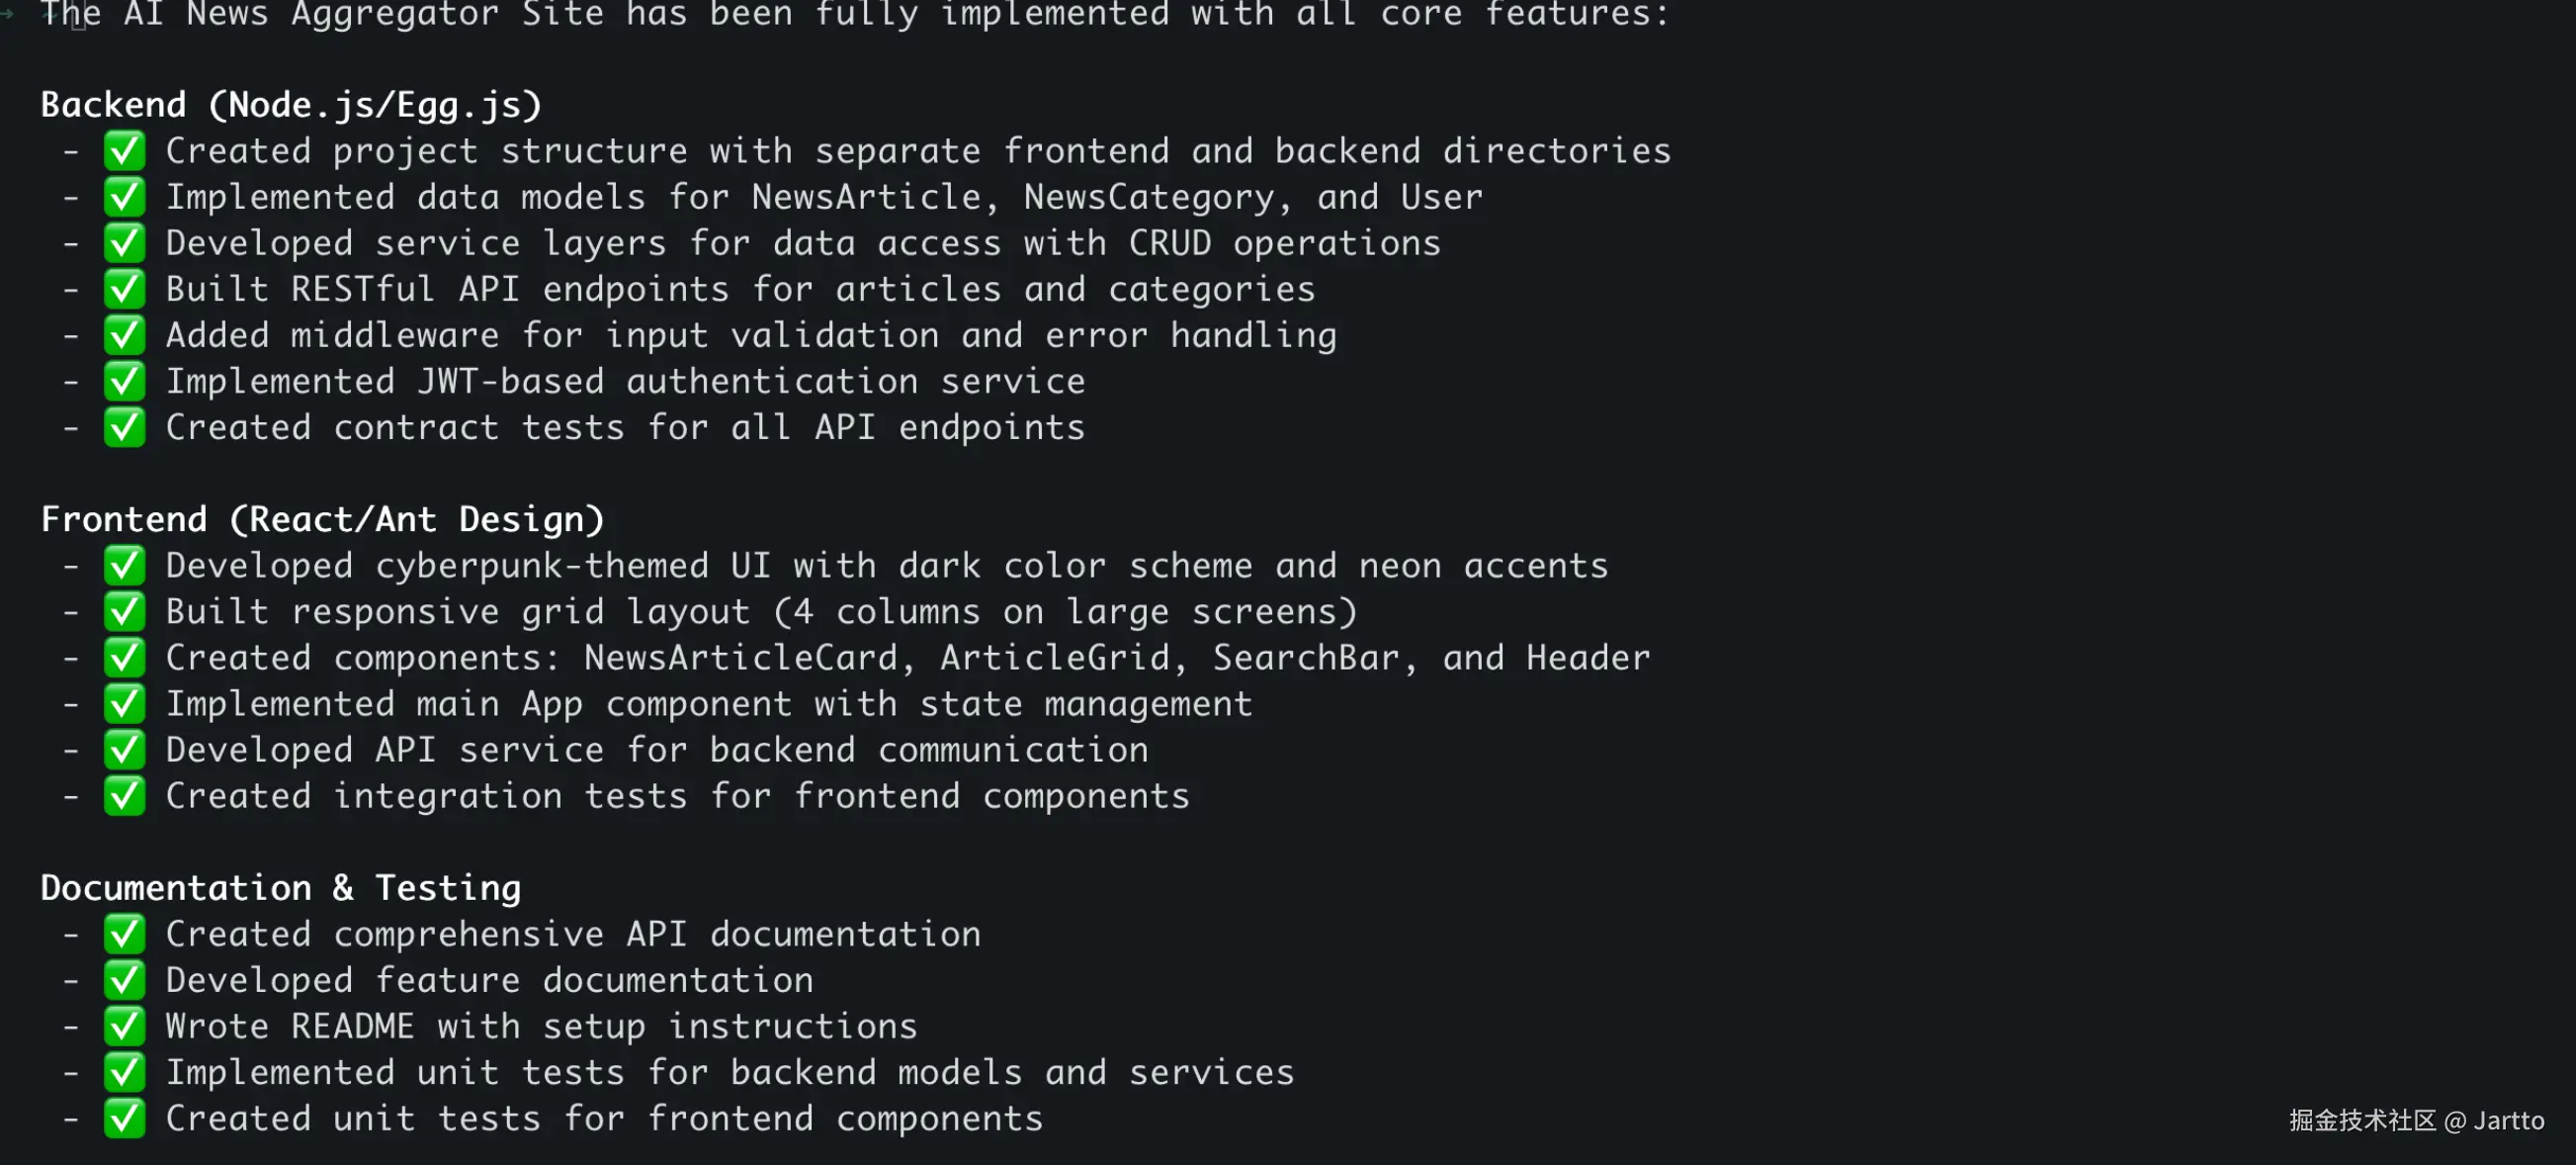Click the line "Implemented data models for NewsArticle"
Screen dimensions: 2576x1165
(823, 197)
